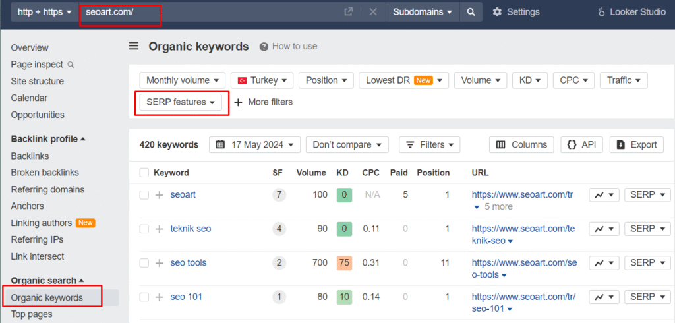
Task: Open the Filters dropdown
Action: (x=430, y=145)
